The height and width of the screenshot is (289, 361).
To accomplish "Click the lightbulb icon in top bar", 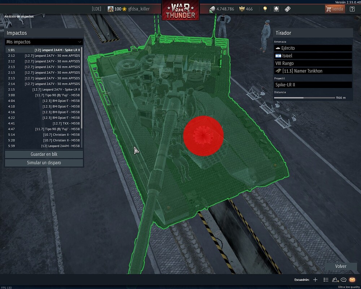I will coord(265,9).
